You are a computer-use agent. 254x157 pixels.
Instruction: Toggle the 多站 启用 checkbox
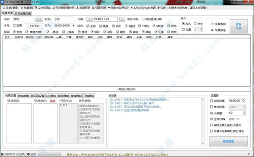pyautogui.click(x=14, y=25)
